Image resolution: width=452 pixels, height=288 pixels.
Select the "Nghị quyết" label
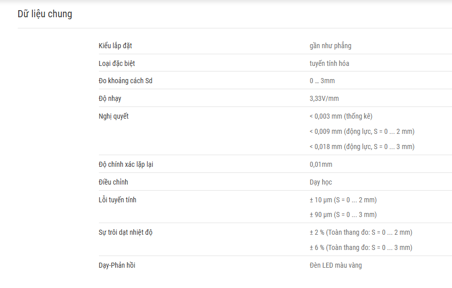[x=114, y=116]
